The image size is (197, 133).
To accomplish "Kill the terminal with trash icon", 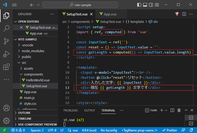I will click(x=179, y=110).
